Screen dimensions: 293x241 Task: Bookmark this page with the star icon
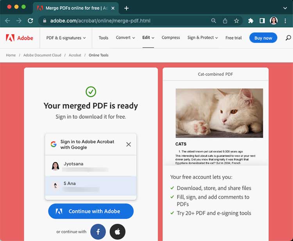pyautogui.click(x=237, y=21)
